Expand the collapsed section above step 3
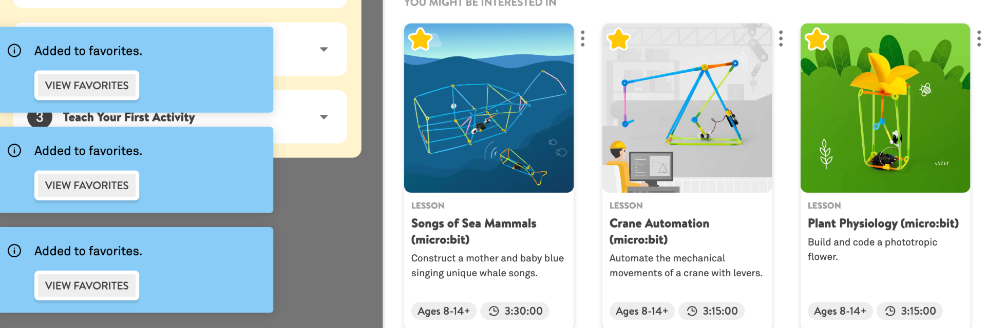Image resolution: width=986 pixels, height=328 pixels. tap(324, 49)
